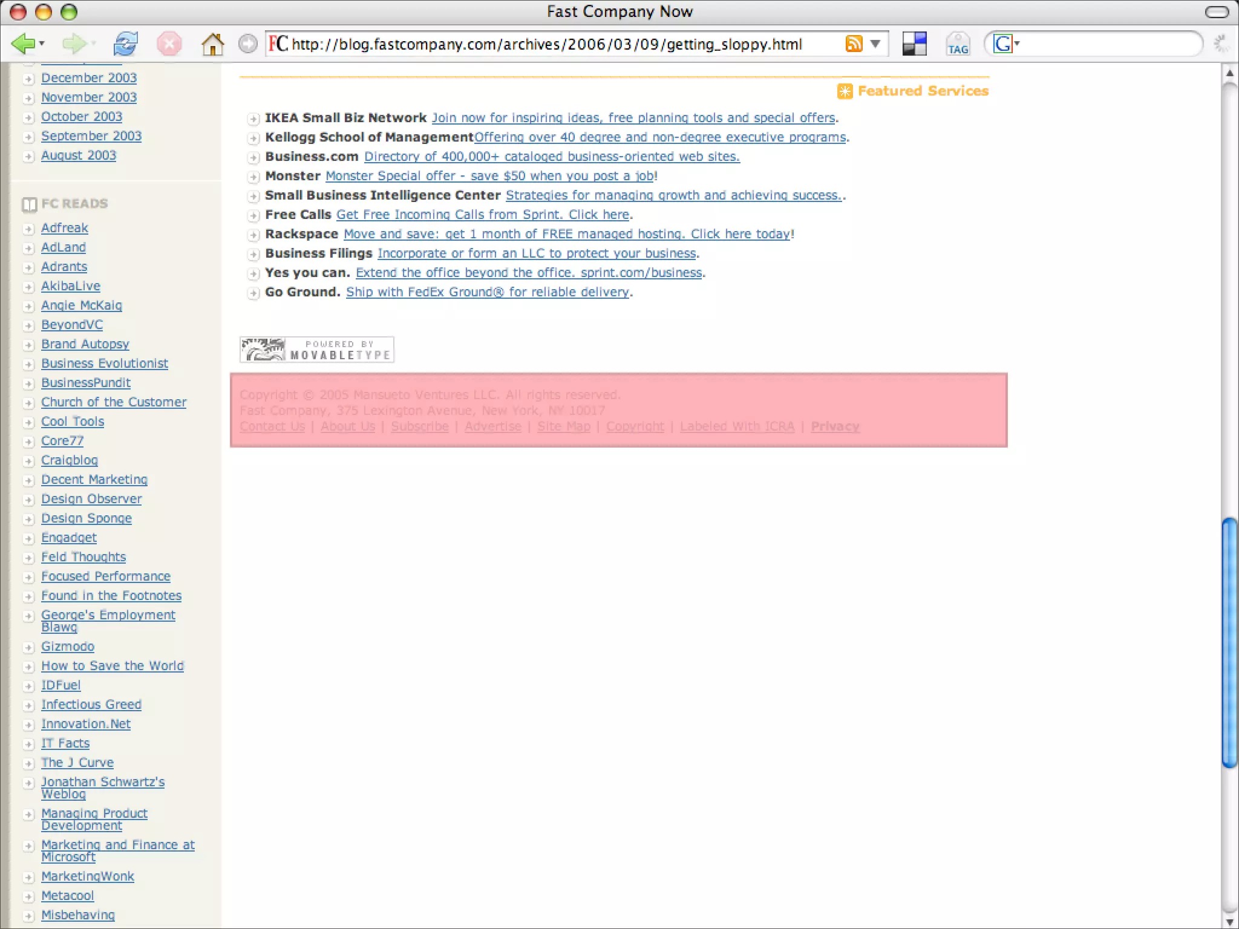Image resolution: width=1239 pixels, height=929 pixels.
Task: Click the Forward arrow button
Action: 75,44
